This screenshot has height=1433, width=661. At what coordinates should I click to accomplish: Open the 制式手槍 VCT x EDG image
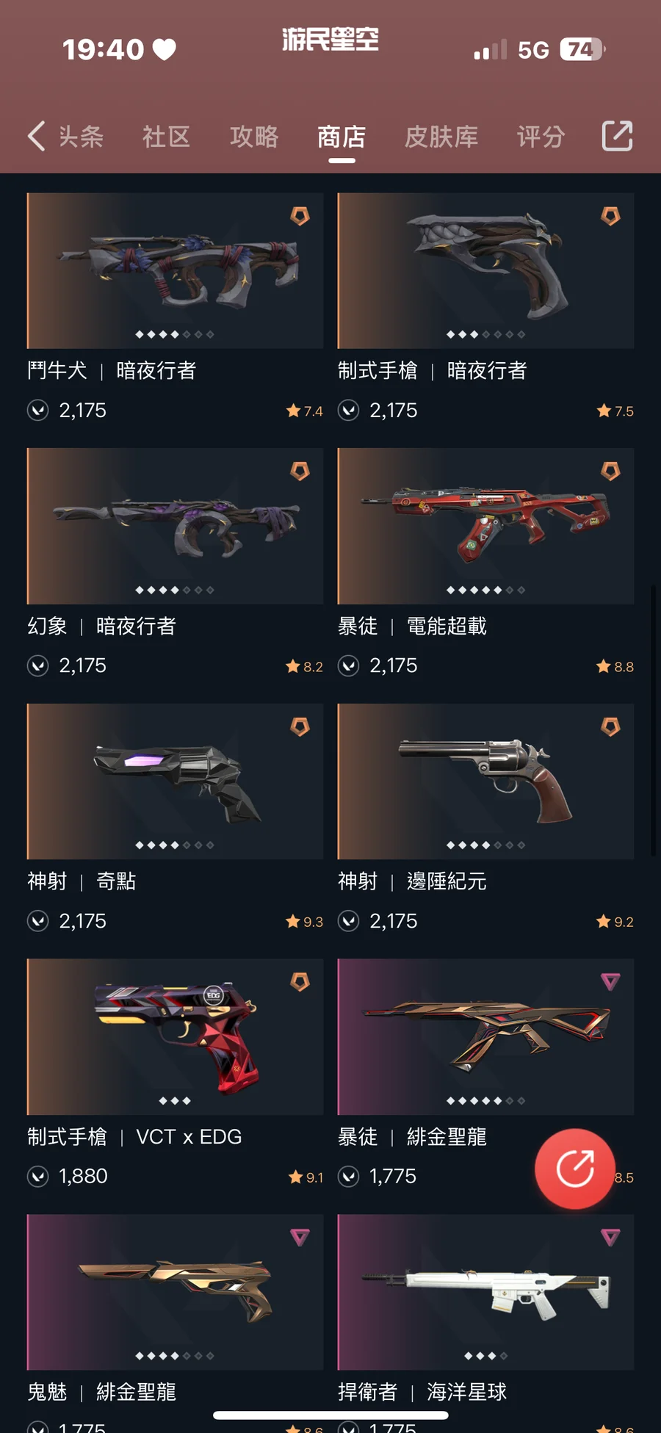pyautogui.click(x=175, y=1036)
